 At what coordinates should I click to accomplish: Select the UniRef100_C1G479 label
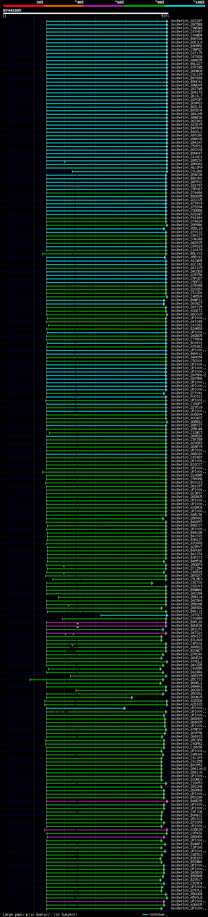pos(187,250)
